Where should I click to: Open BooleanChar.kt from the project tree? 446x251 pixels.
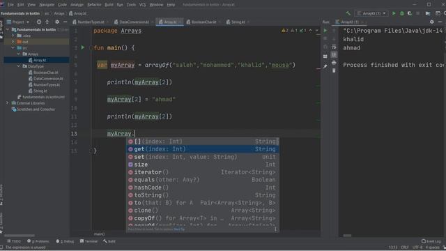(x=43, y=73)
